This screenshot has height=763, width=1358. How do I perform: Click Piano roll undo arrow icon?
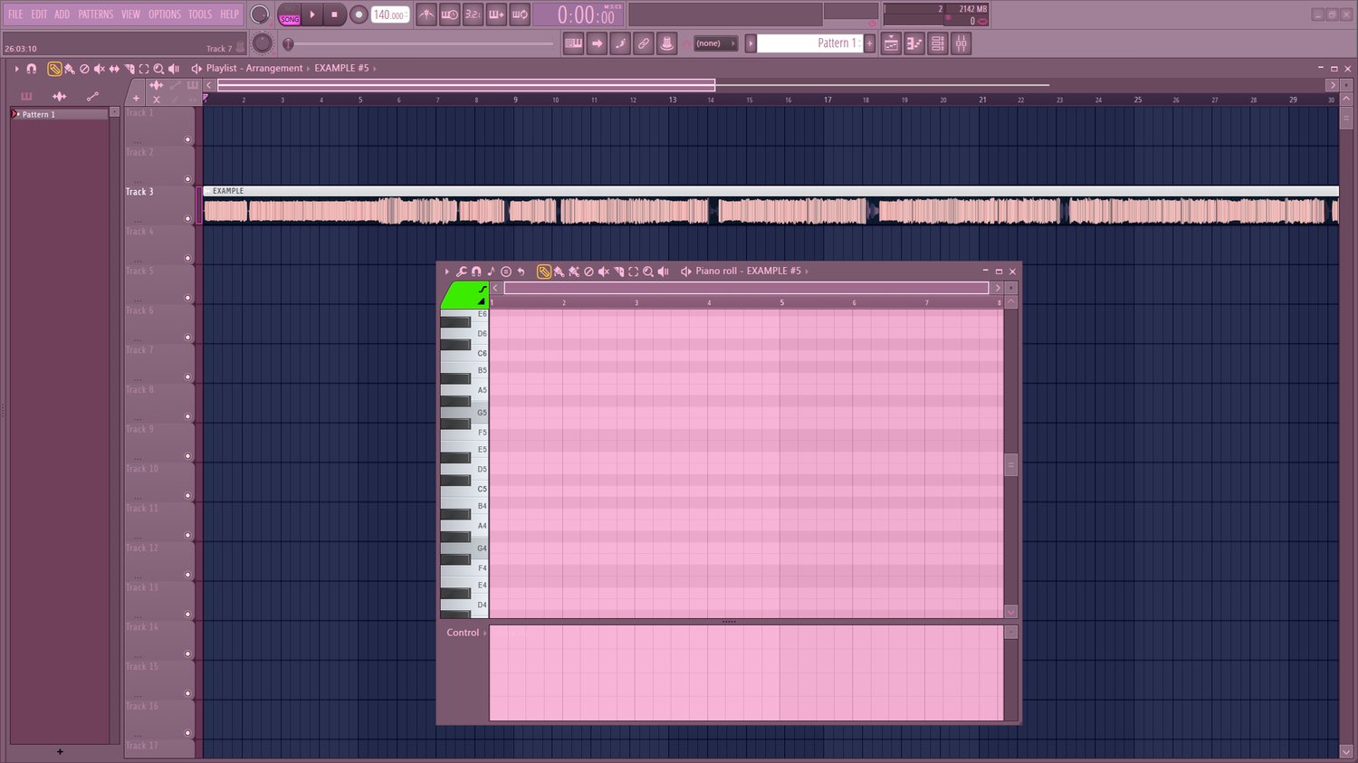coord(521,272)
